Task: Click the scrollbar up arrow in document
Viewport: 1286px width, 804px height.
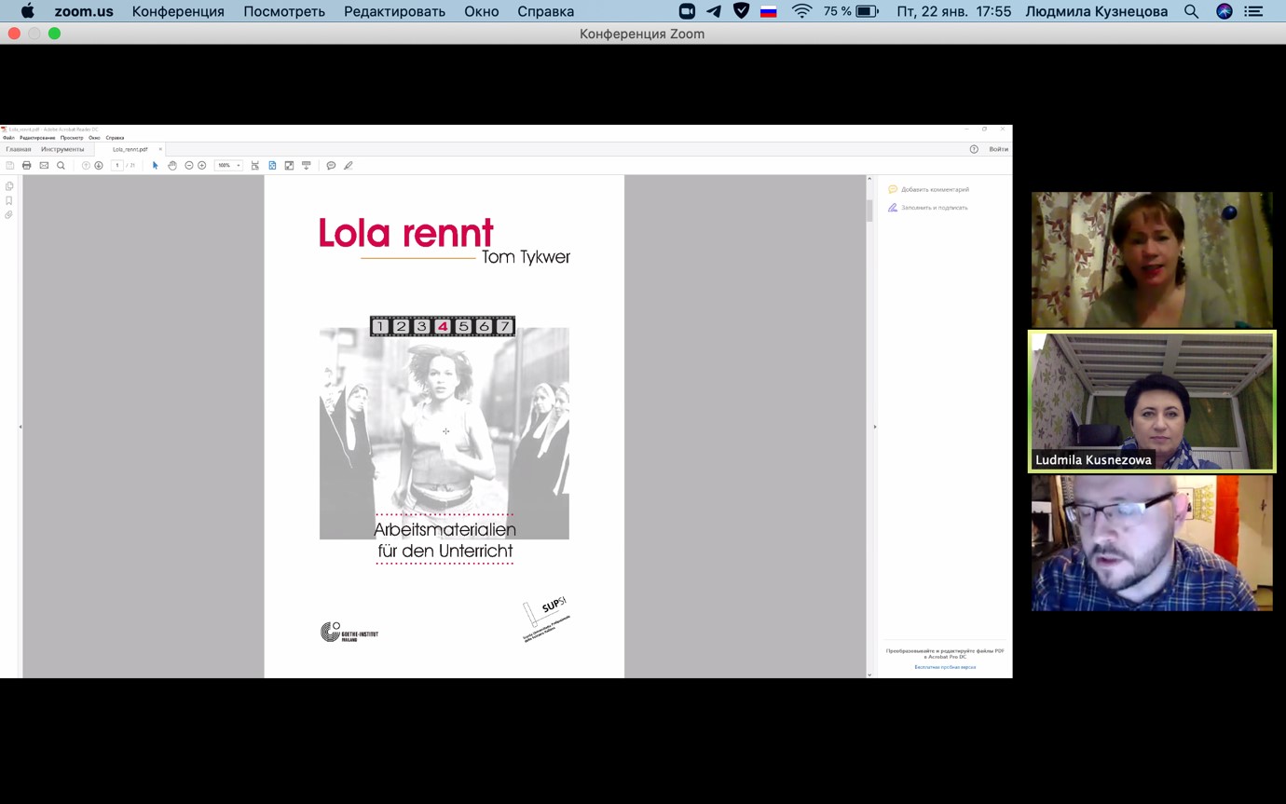Action: pyautogui.click(x=869, y=179)
